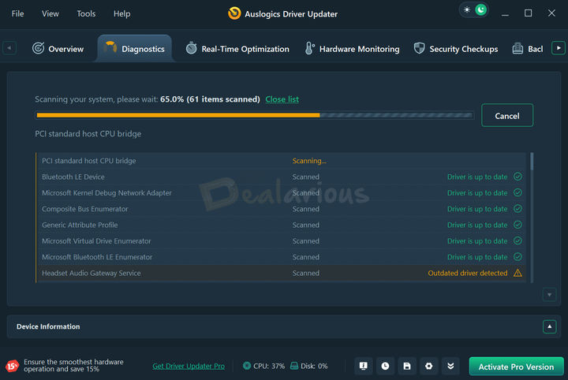Click the Disk usage indicator icon
This screenshot has height=380, width=568.
[x=294, y=366]
